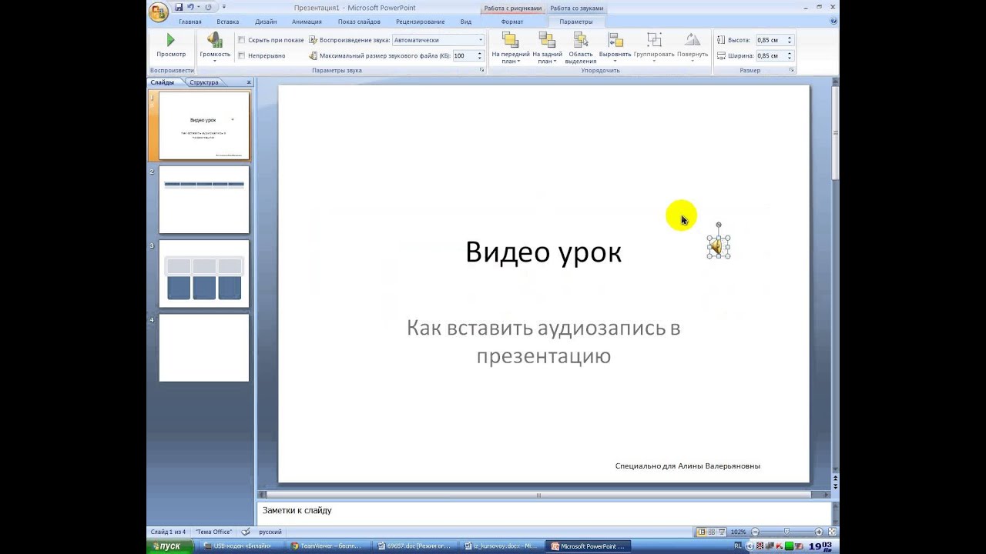Switch to Параметры contextual tab
The height and width of the screenshot is (554, 986).
tap(576, 22)
